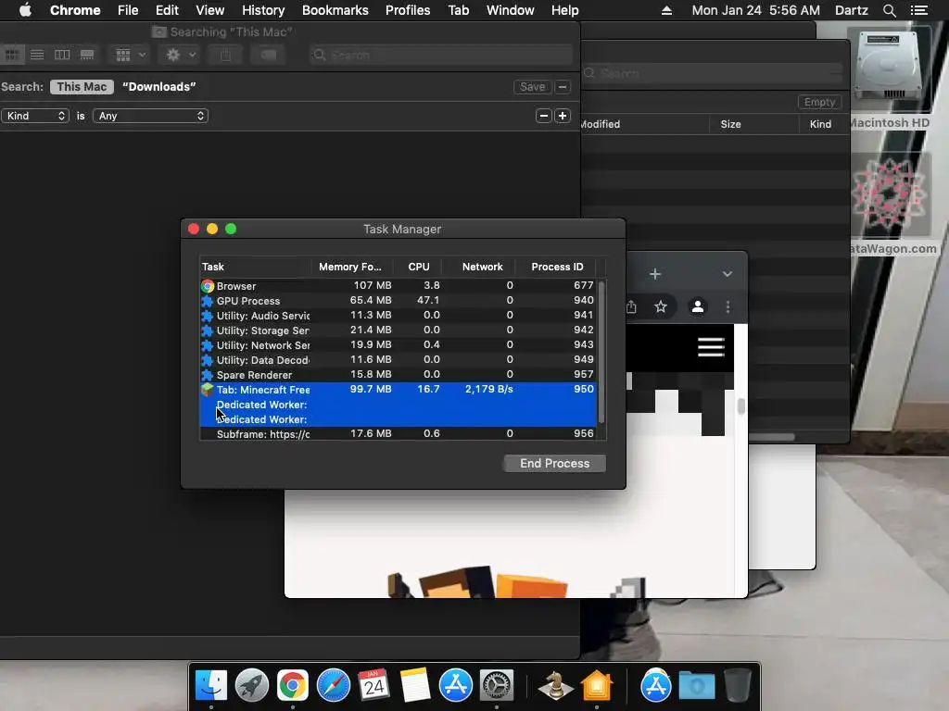
Task: Open the Home app from the Dock
Action: [x=596, y=685]
